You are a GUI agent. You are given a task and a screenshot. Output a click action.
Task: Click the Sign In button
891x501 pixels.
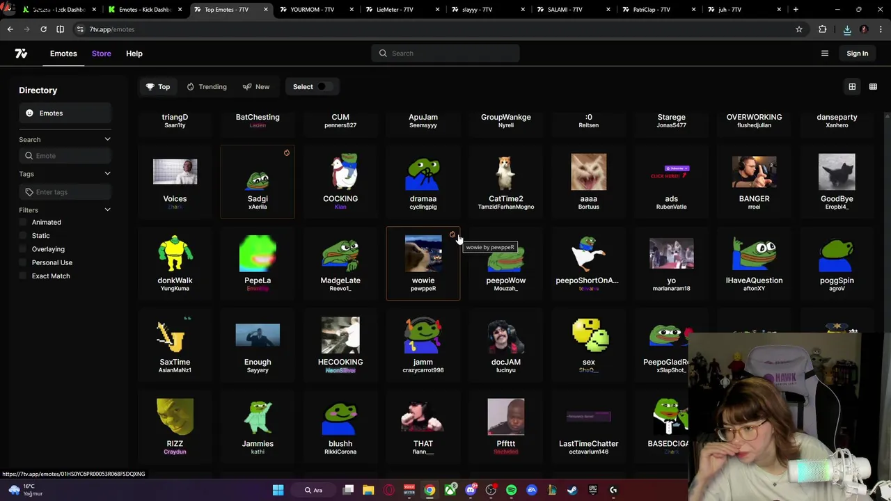coord(858,54)
